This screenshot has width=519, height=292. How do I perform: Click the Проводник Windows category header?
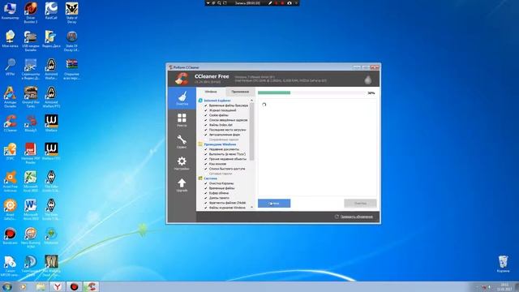pos(220,144)
